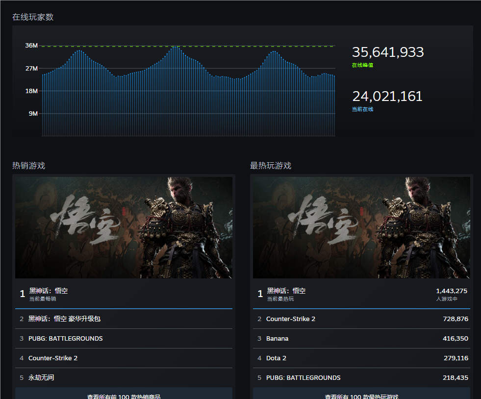Select Counter-Strike 2 ranked 2 in 最热玩游戏

pos(291,319)
